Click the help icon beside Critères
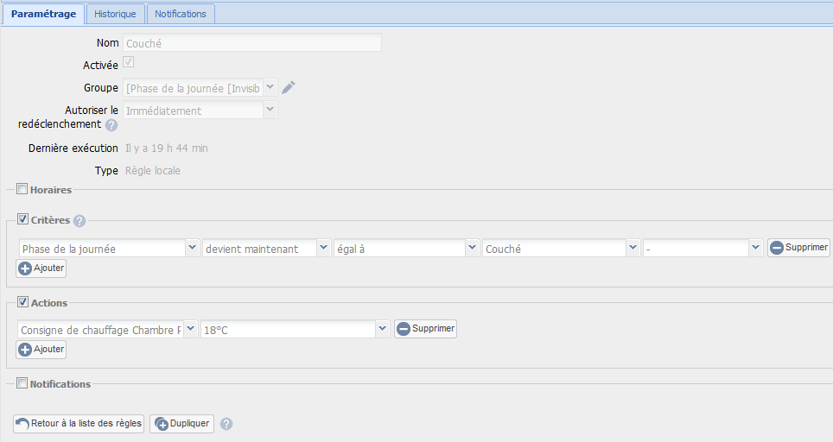 point(79,221)
